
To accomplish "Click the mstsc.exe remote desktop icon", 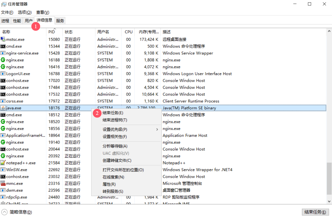I will (3, 39).
